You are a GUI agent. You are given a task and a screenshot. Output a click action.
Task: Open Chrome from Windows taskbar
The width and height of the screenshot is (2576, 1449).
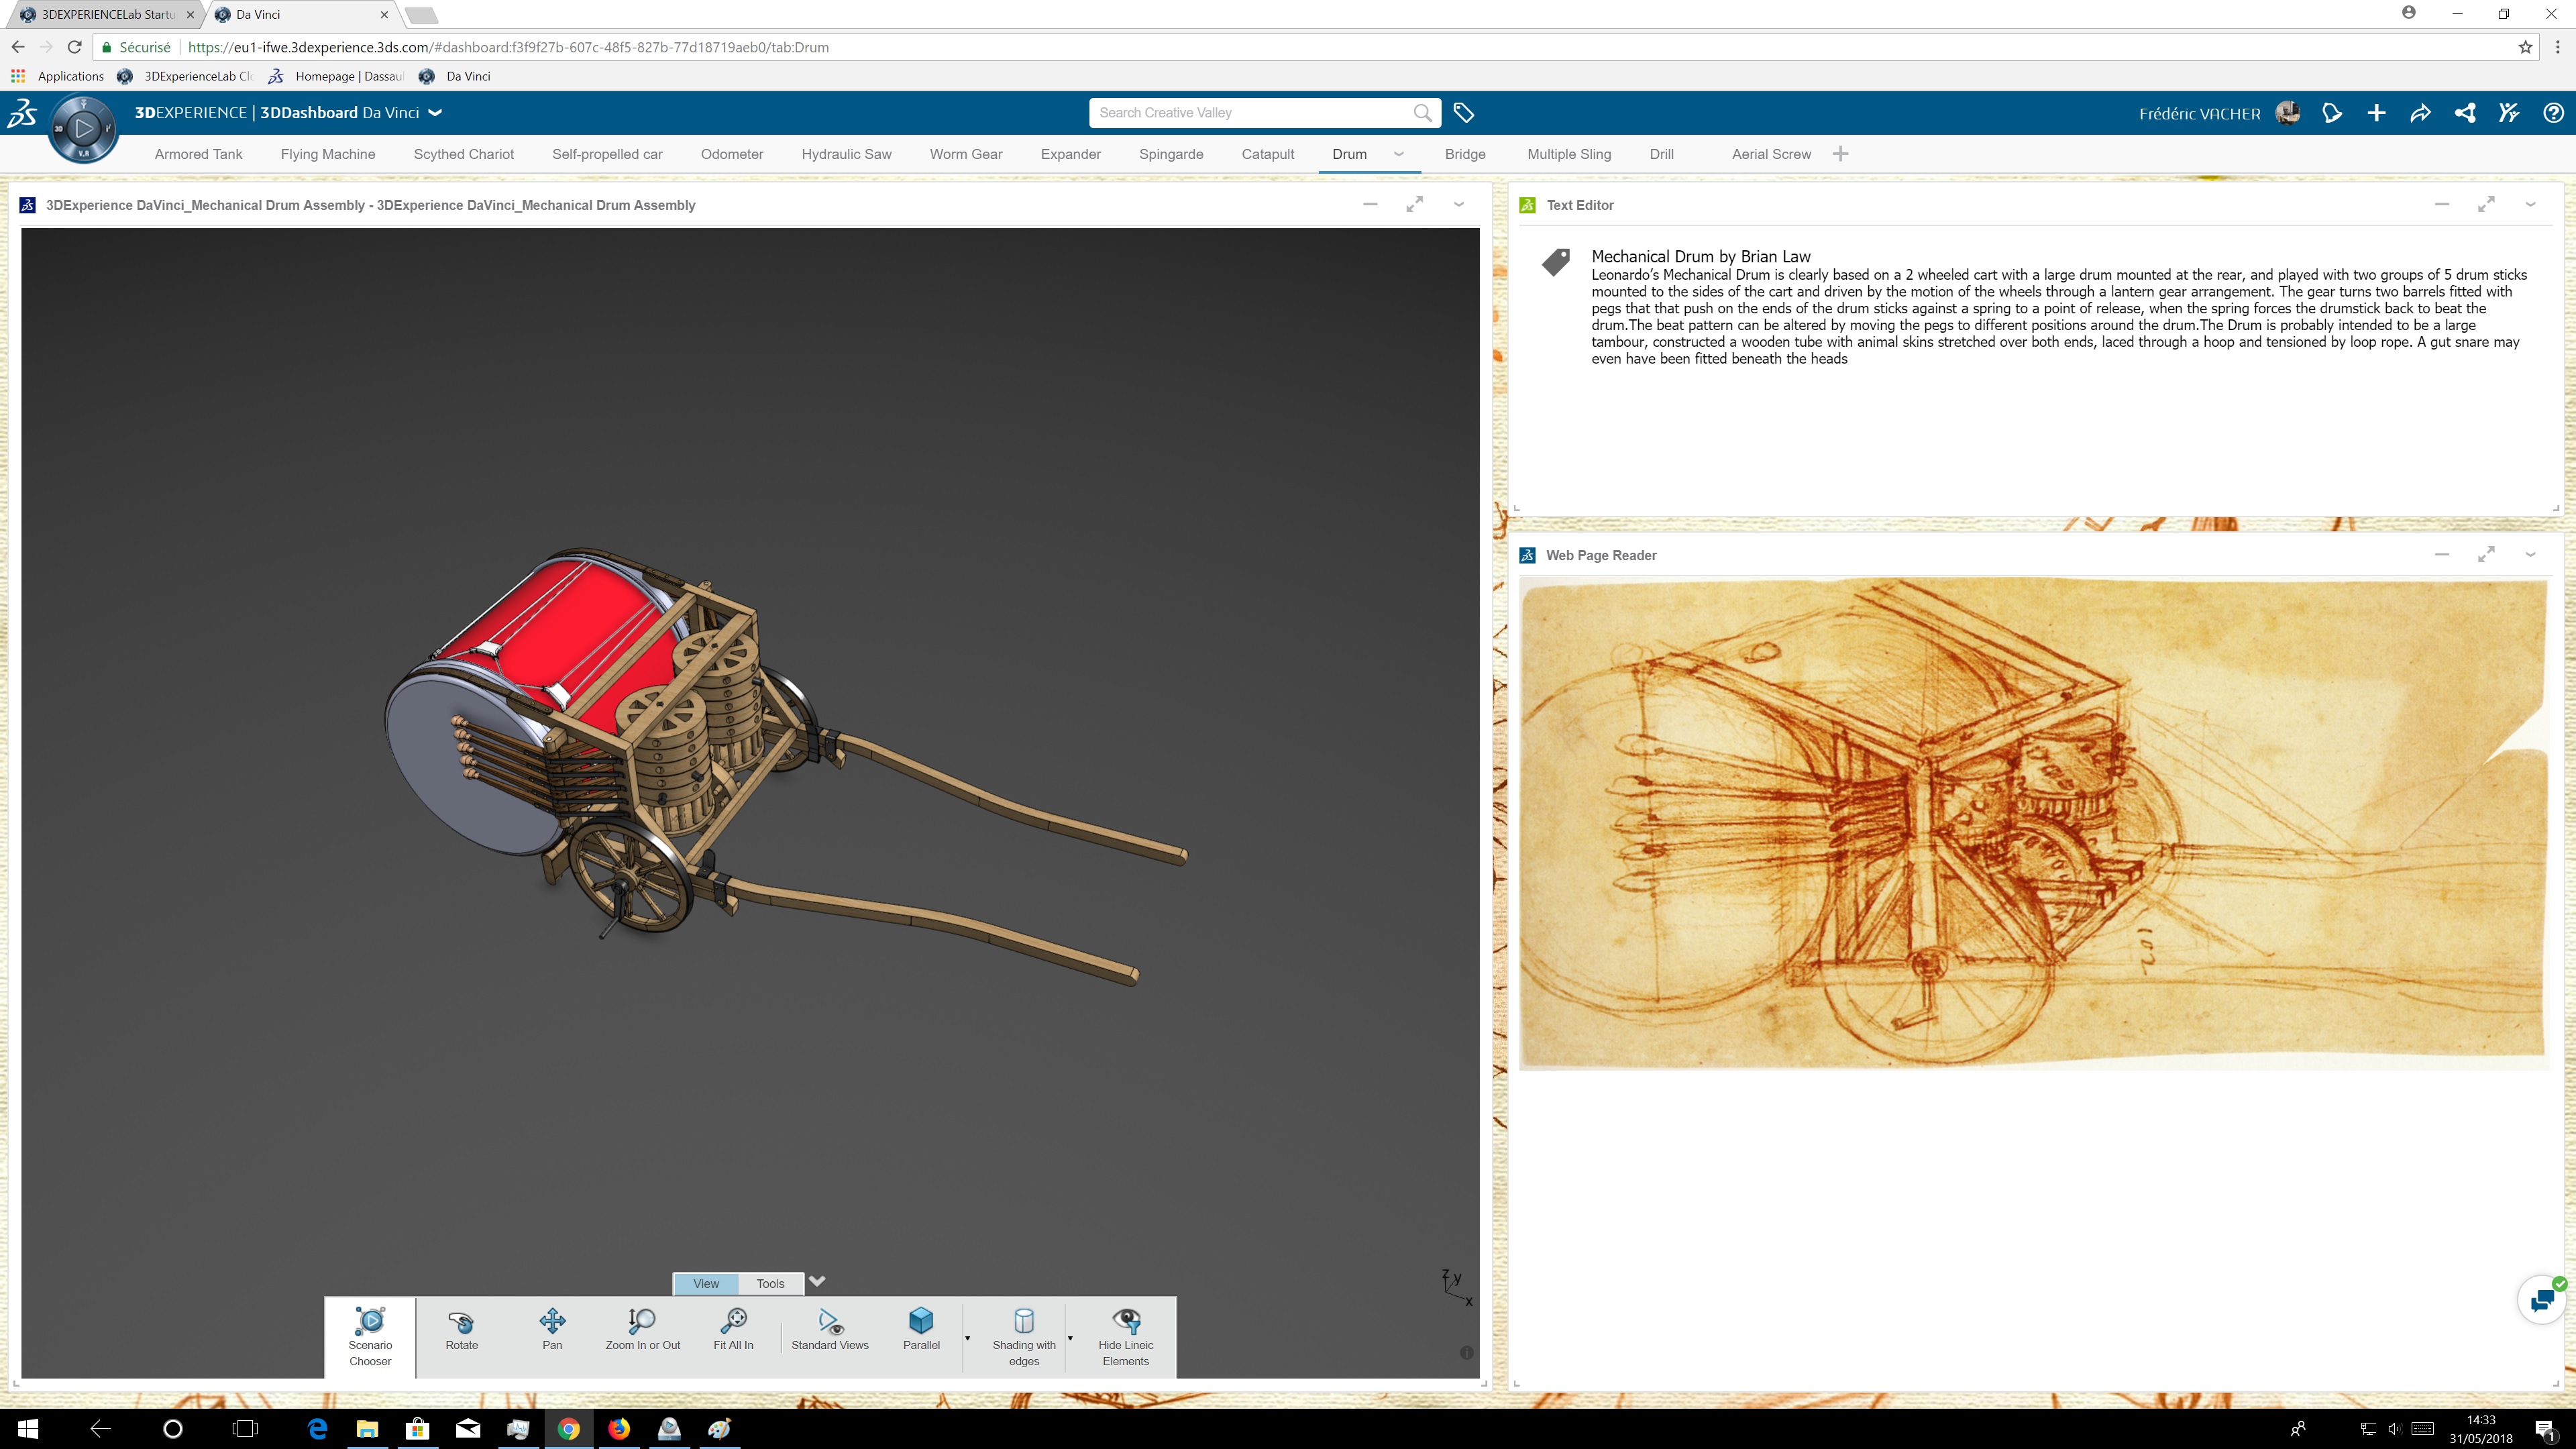pos(568,1428)
